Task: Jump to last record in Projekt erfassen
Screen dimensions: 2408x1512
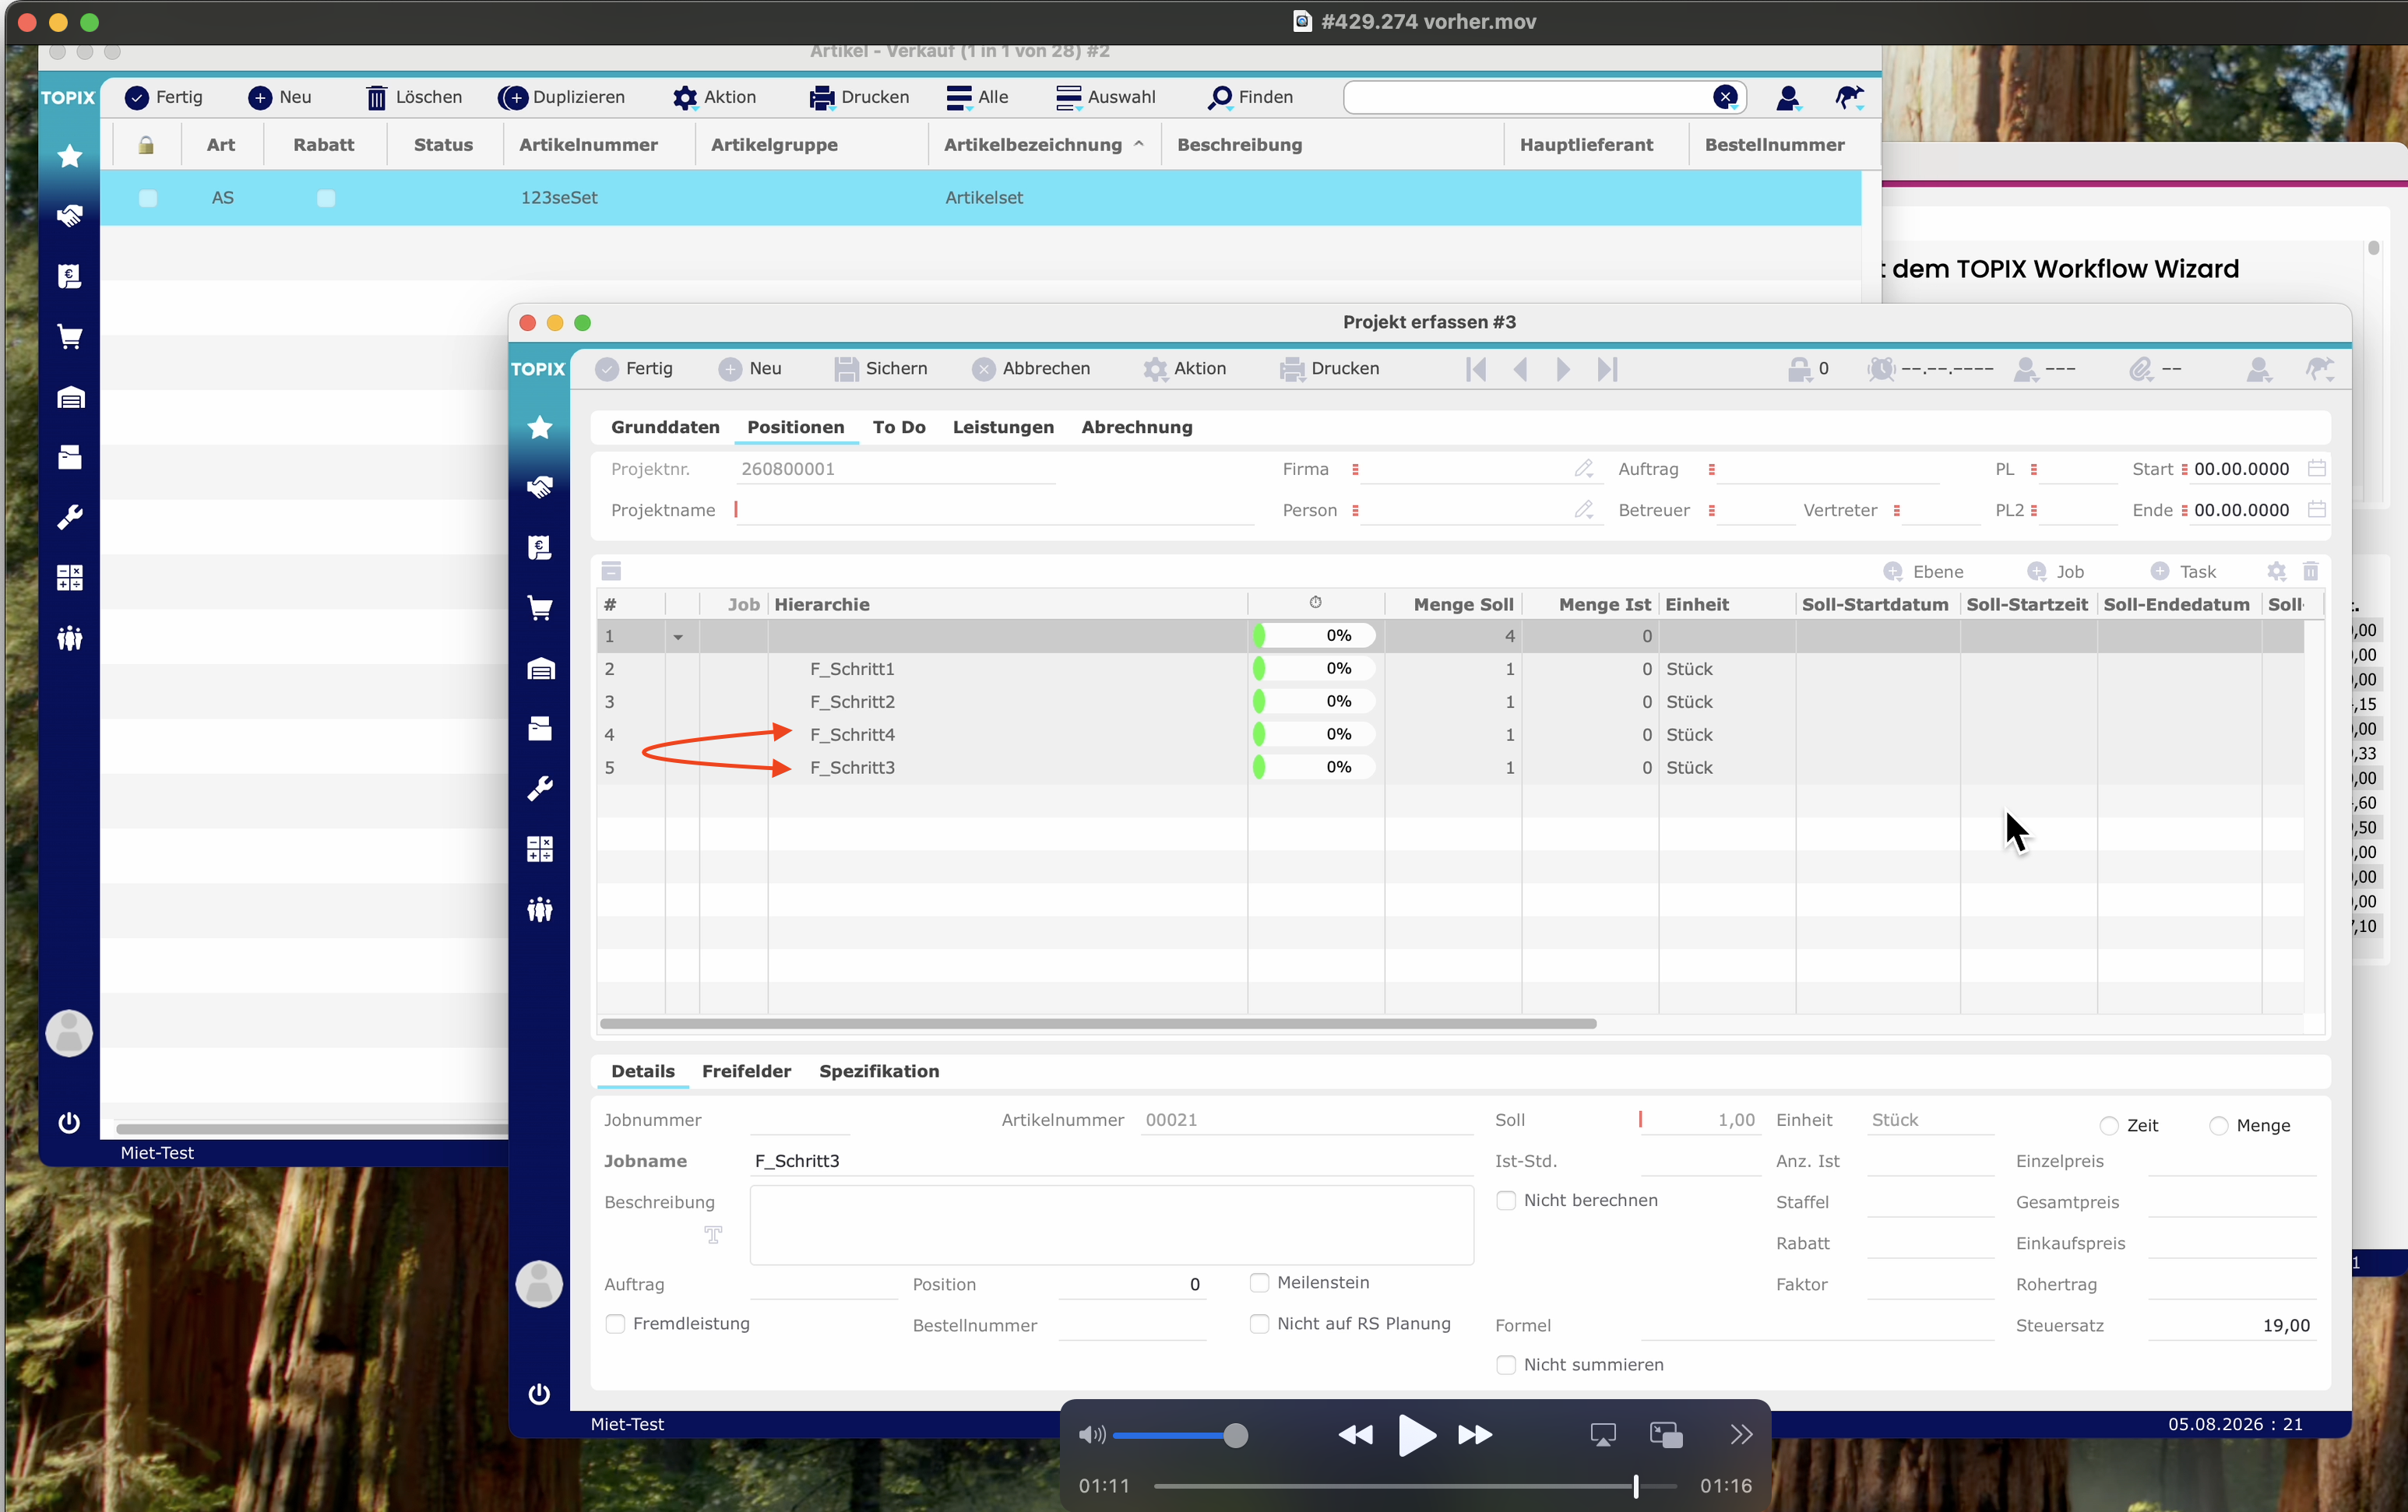Action: (1607, 369)
